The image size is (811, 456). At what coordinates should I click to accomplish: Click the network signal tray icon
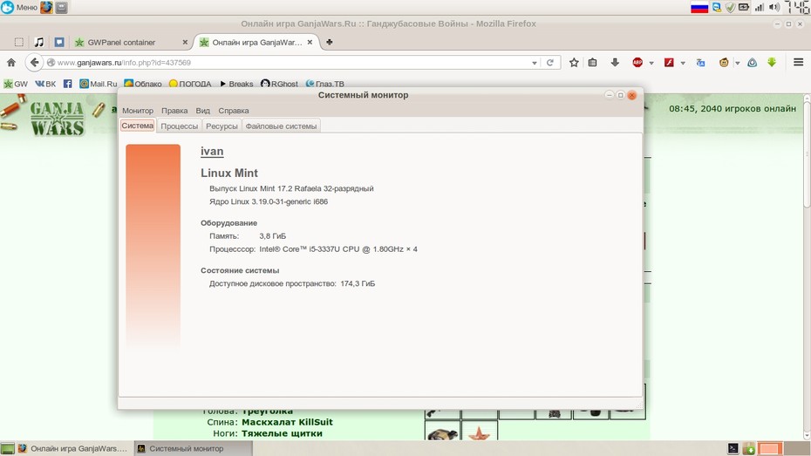[x=760, y=7]
